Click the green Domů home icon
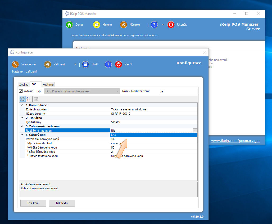Screen dimensions: 272x224 (x=69, y=25)
